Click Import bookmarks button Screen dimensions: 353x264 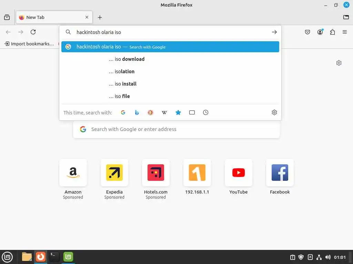click(x=30, y=44)
